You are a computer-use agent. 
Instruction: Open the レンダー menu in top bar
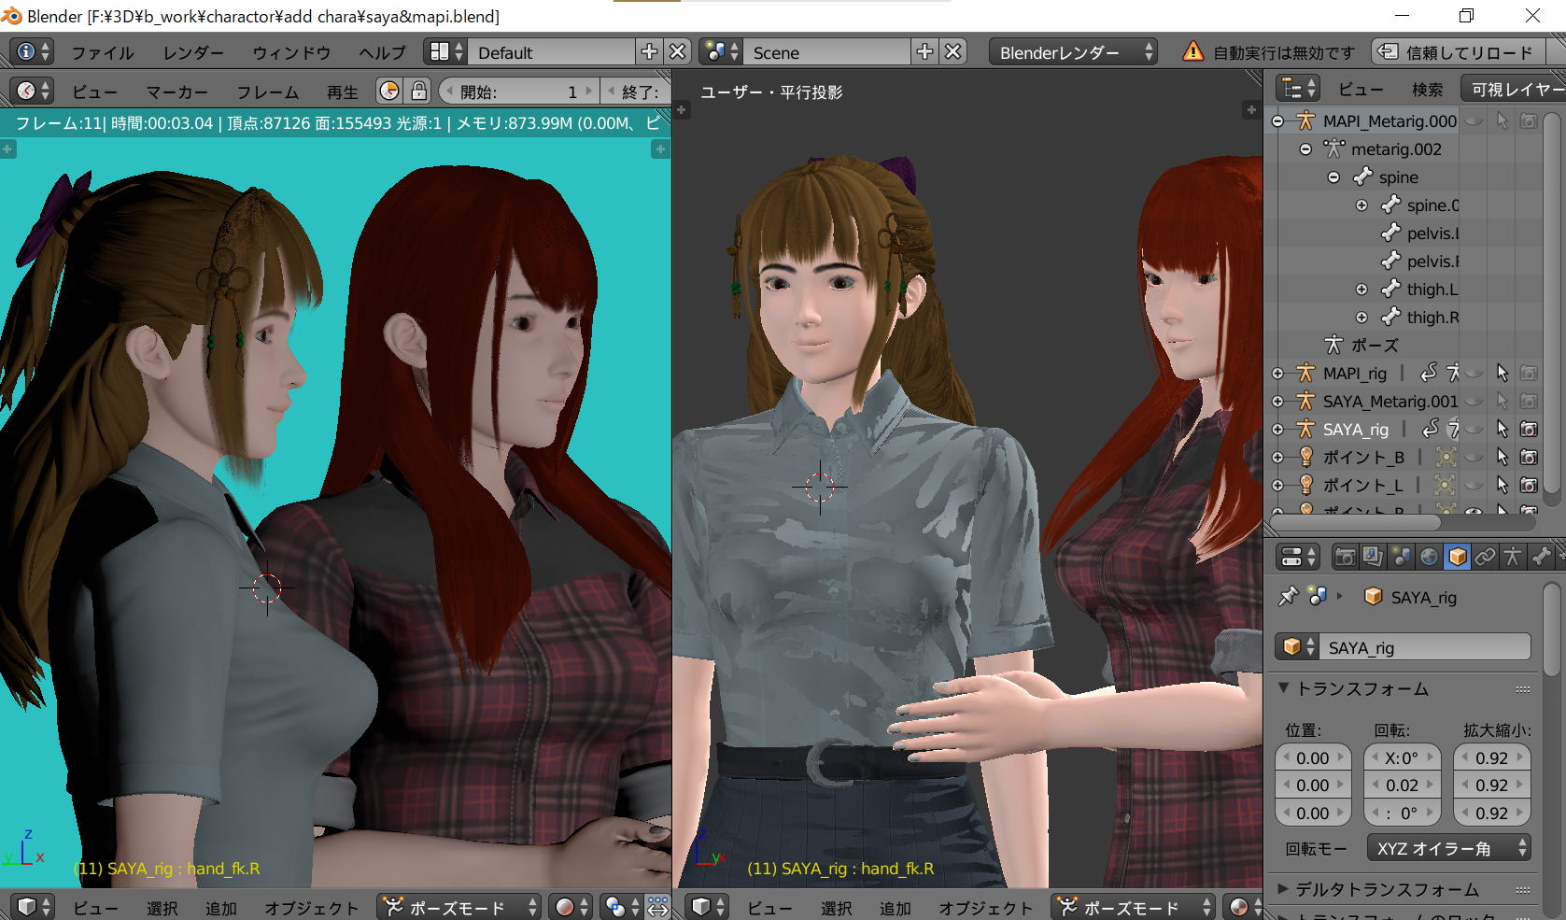[193, 53]
